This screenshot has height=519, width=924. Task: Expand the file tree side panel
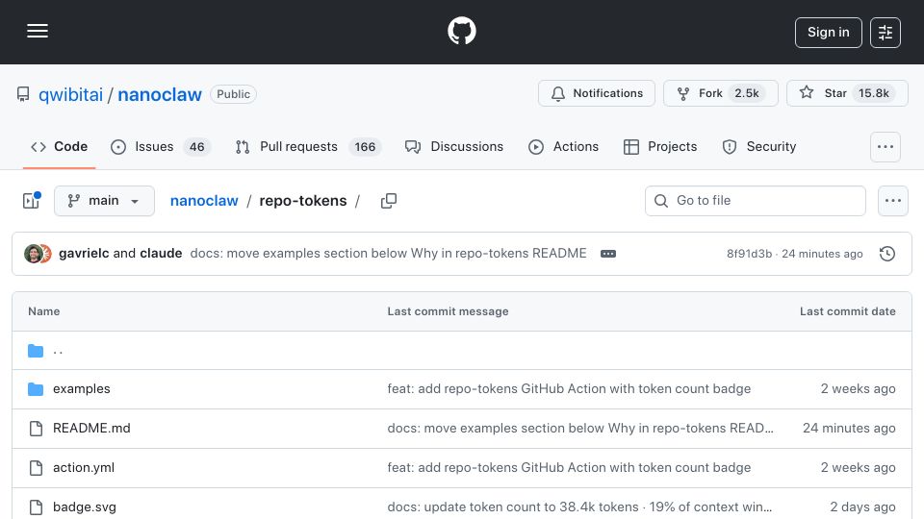(31, 201)
